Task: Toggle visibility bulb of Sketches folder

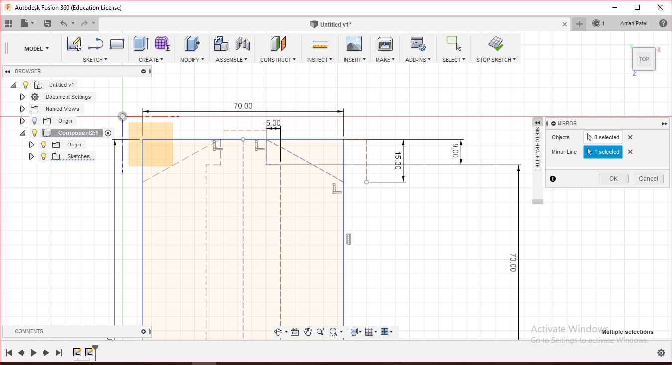Action: pos(43,156)
